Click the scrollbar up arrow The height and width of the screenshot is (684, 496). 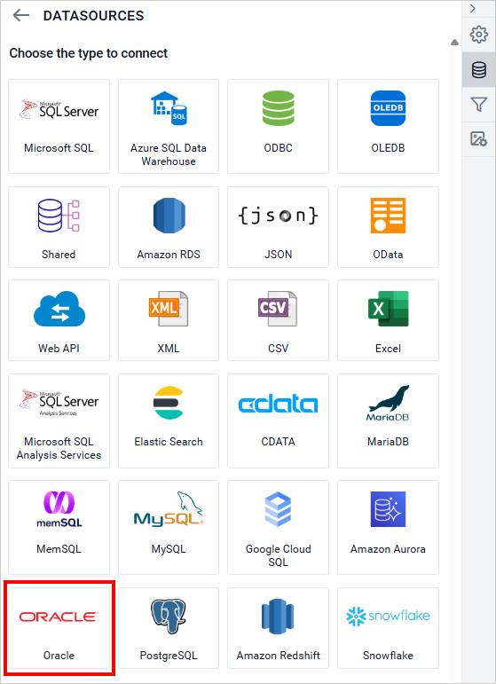click(454, 43)
